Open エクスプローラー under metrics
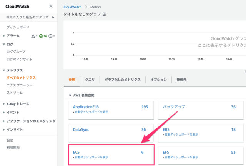 click(x=20, y=85)
